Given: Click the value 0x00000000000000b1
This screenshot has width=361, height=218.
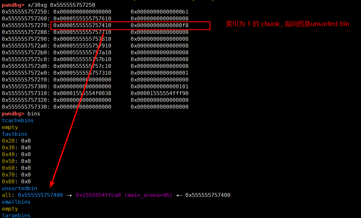Looking at the screenshot, I should [x=160, y=12].
